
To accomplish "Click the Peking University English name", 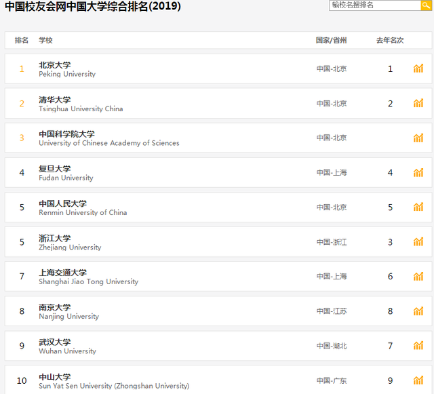I will point(67,74).
